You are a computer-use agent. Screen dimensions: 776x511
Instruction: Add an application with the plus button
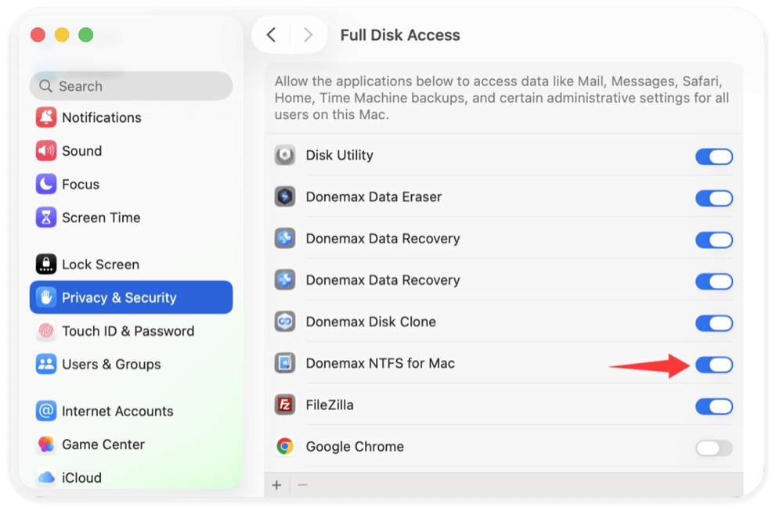[x=276, y=484]
